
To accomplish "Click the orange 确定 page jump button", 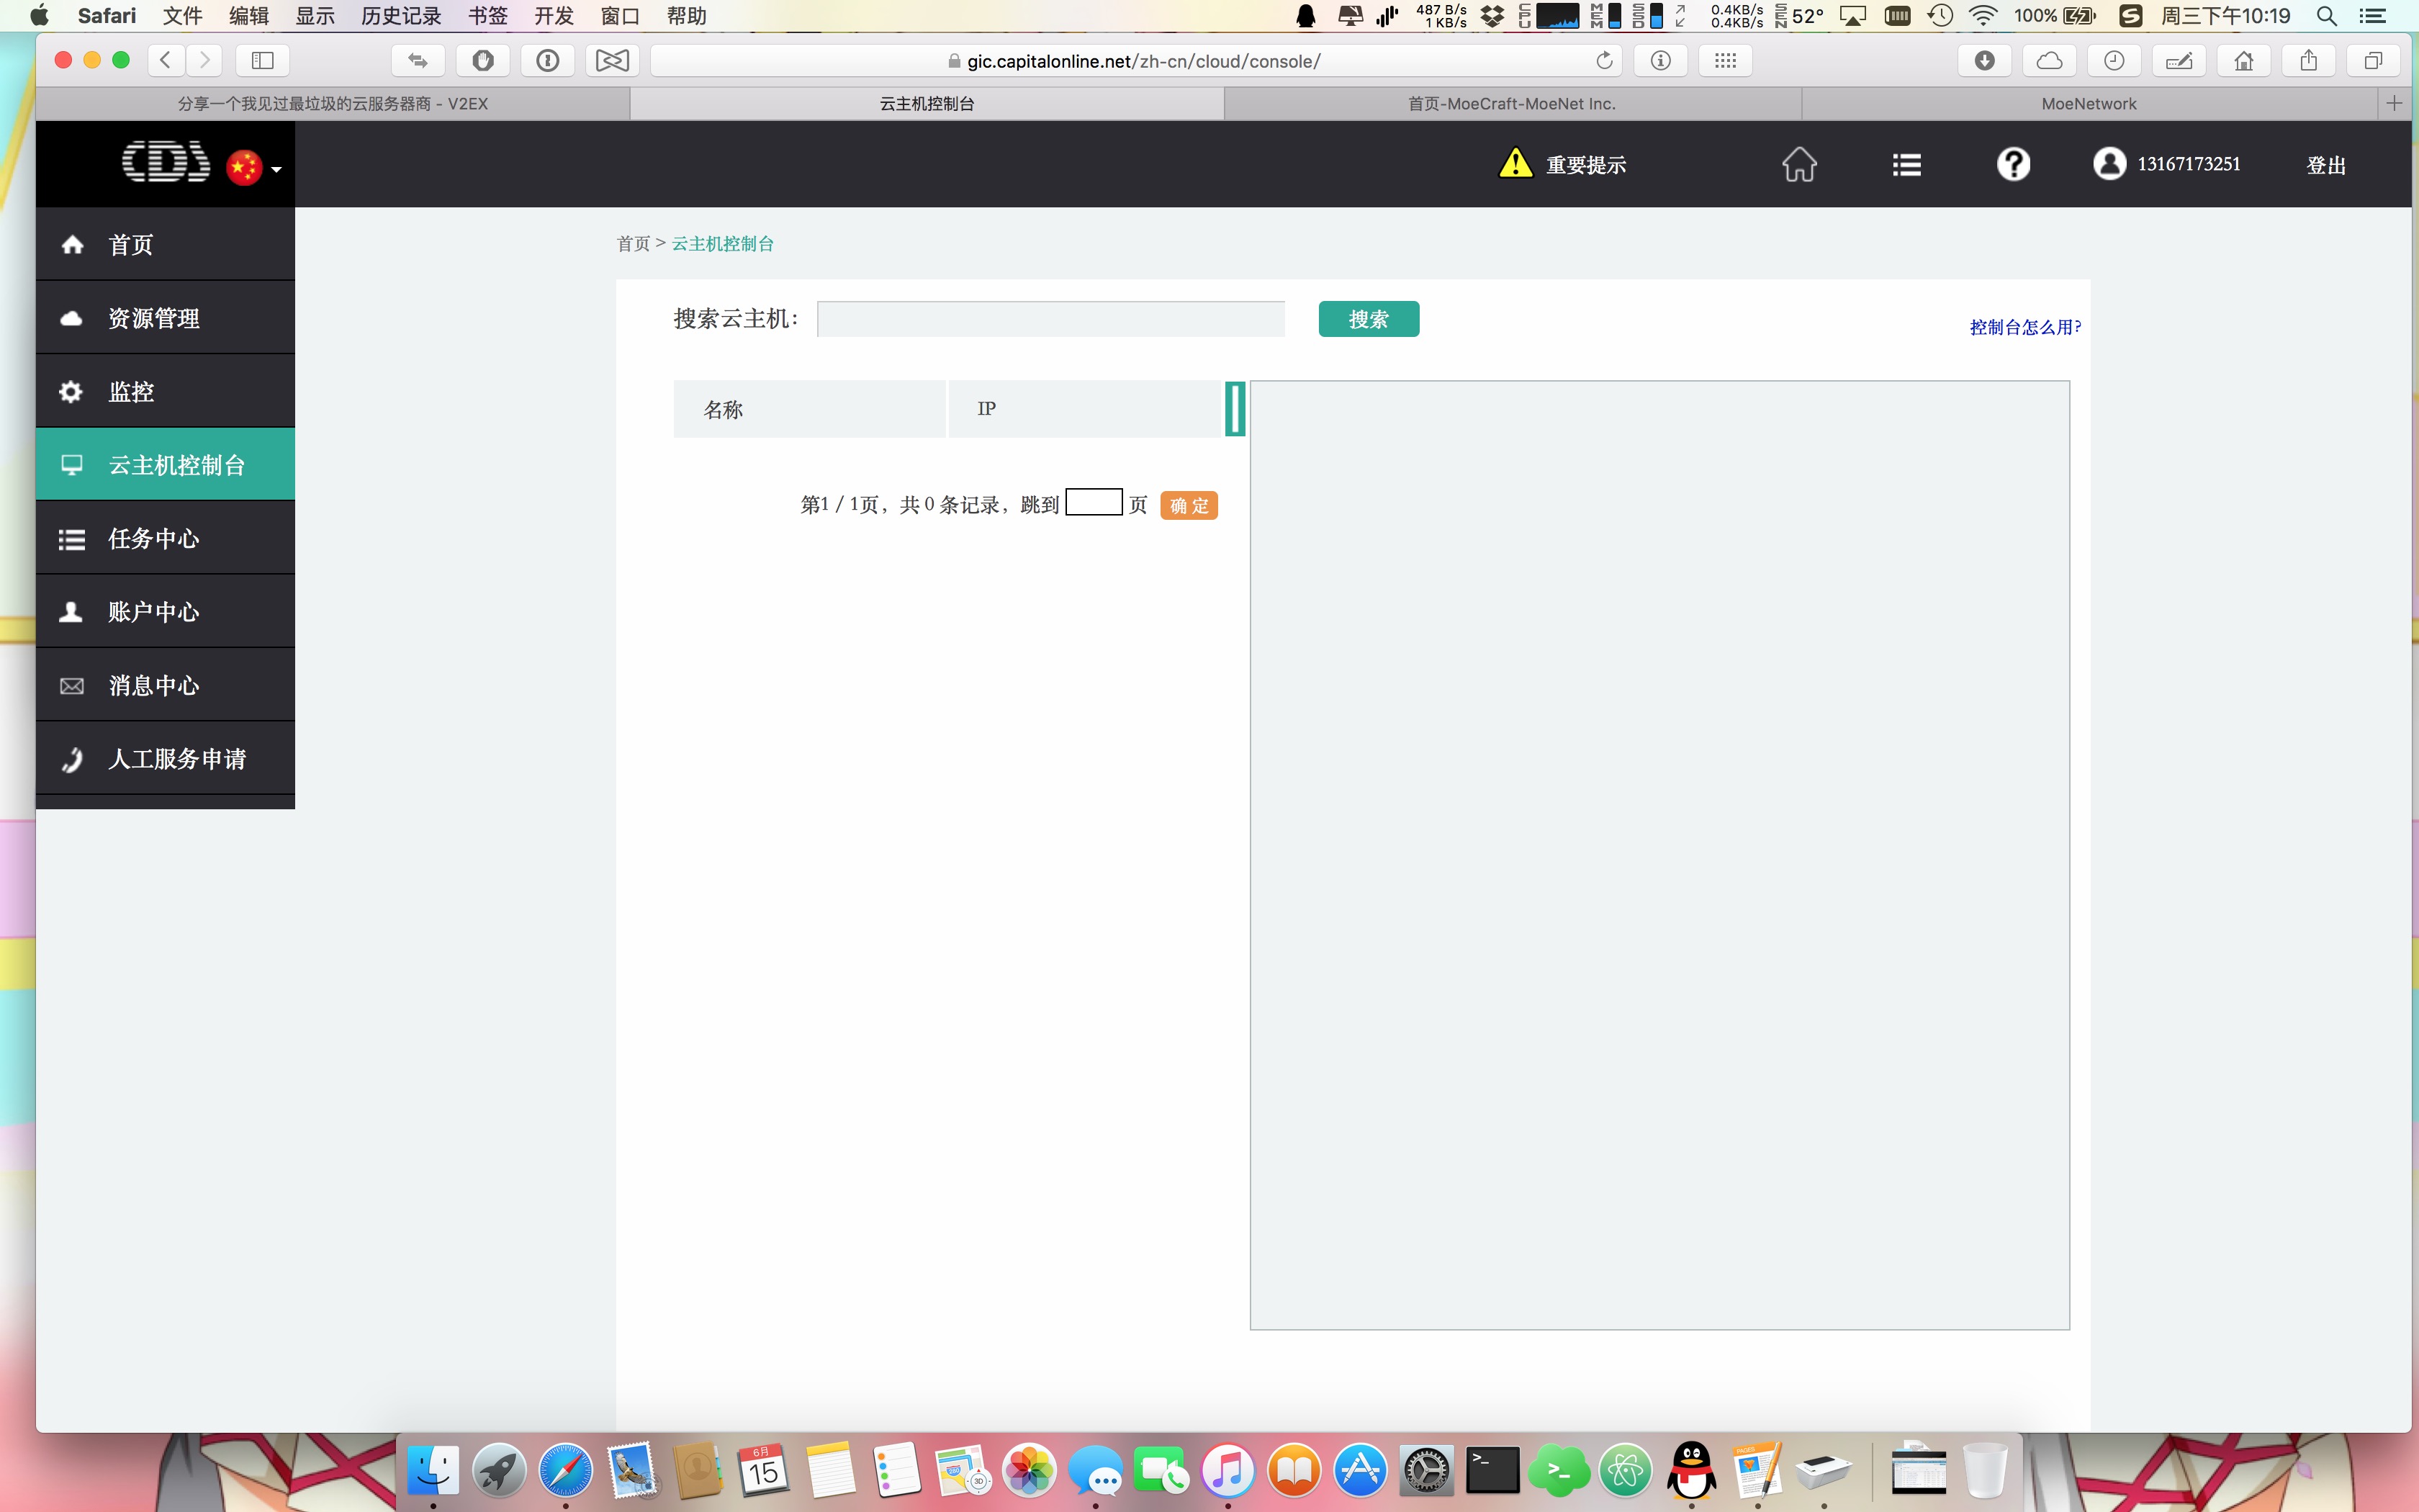I will (1189, 506).
